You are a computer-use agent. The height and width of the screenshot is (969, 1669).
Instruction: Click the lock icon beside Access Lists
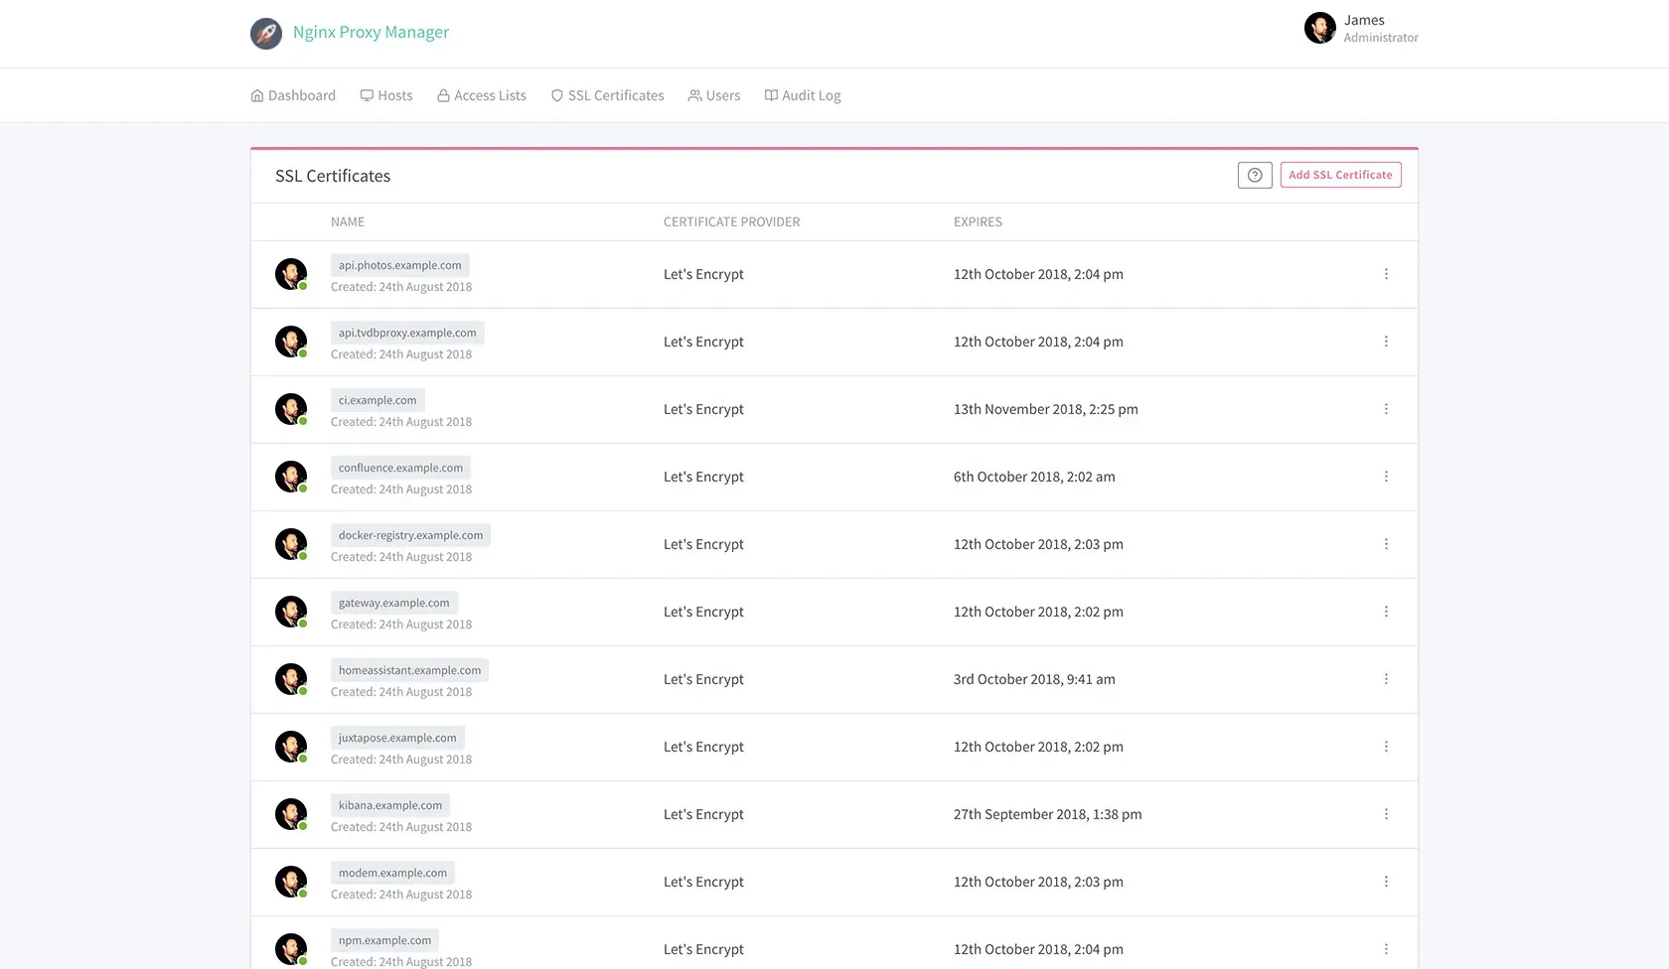pos(443,94)
